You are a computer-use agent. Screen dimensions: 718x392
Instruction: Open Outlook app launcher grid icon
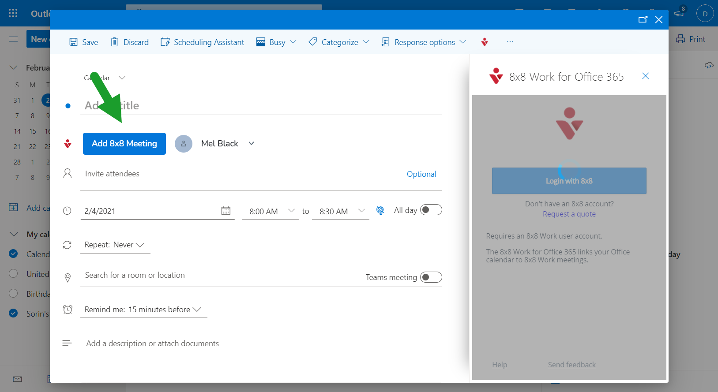point(13,13)
